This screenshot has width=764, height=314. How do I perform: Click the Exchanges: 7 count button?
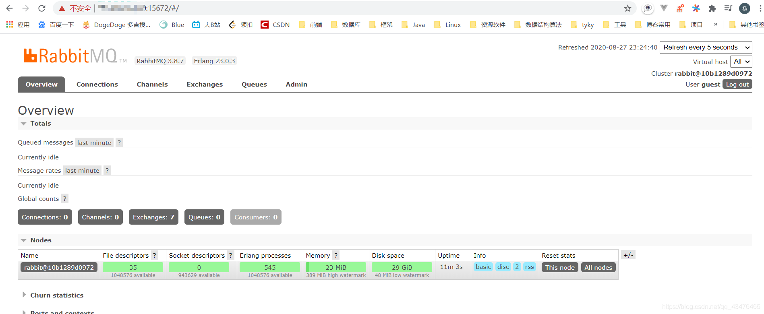[153, 217]
